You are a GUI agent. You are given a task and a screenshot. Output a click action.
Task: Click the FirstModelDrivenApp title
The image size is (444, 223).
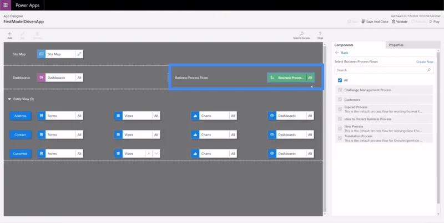coord(23,22)
